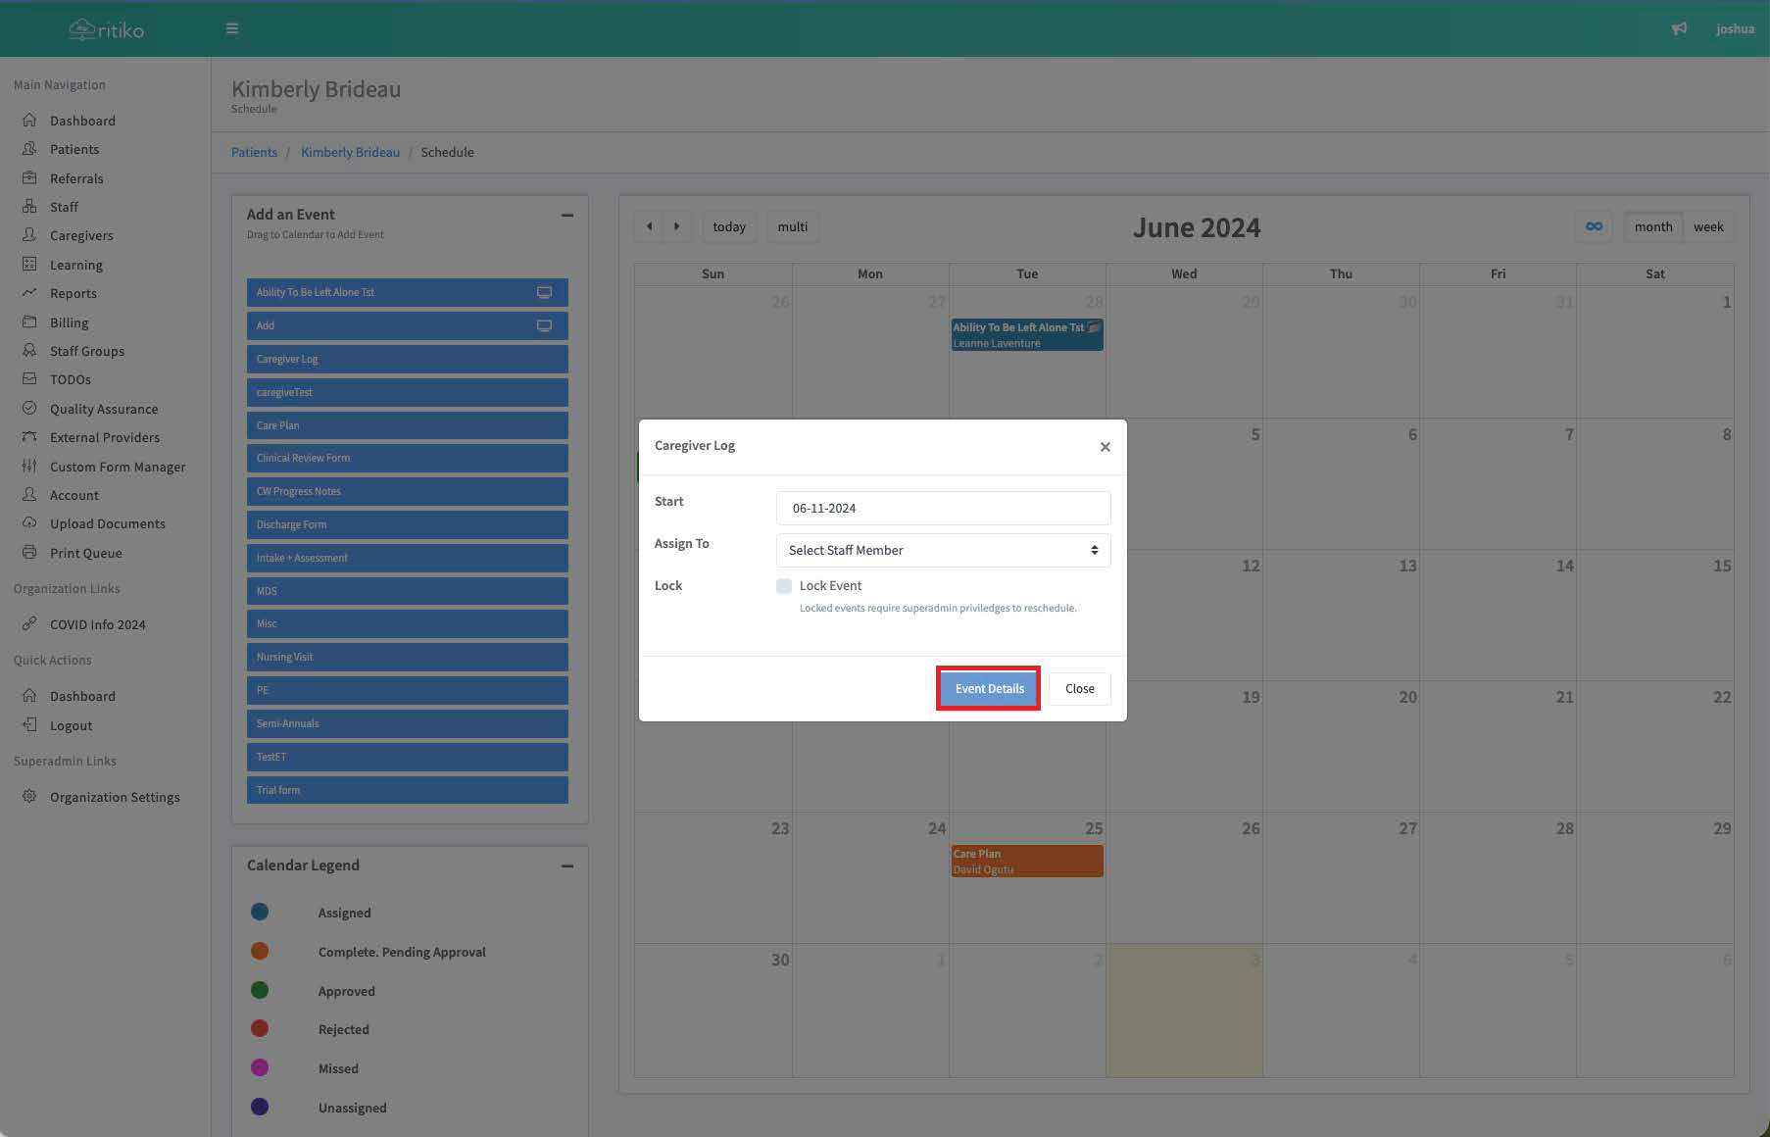Click the previous month arrow
The width and height of the screenshot is (1770, 1137).
coord(649,226)
